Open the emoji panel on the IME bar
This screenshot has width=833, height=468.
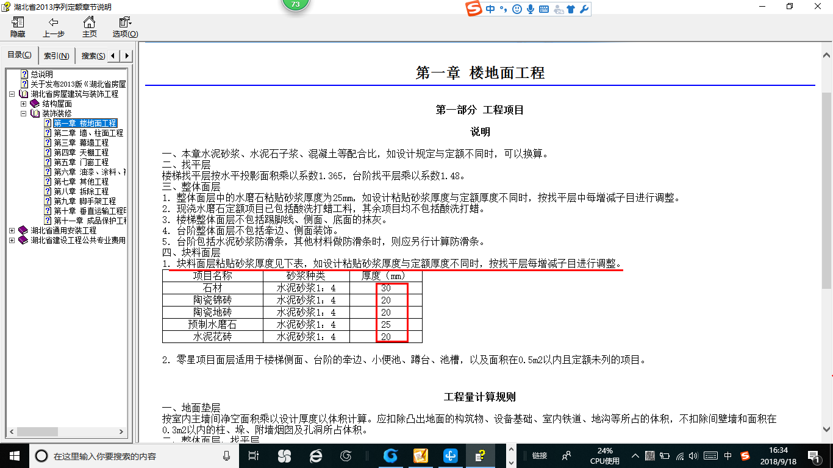click(x=517, y=9)
